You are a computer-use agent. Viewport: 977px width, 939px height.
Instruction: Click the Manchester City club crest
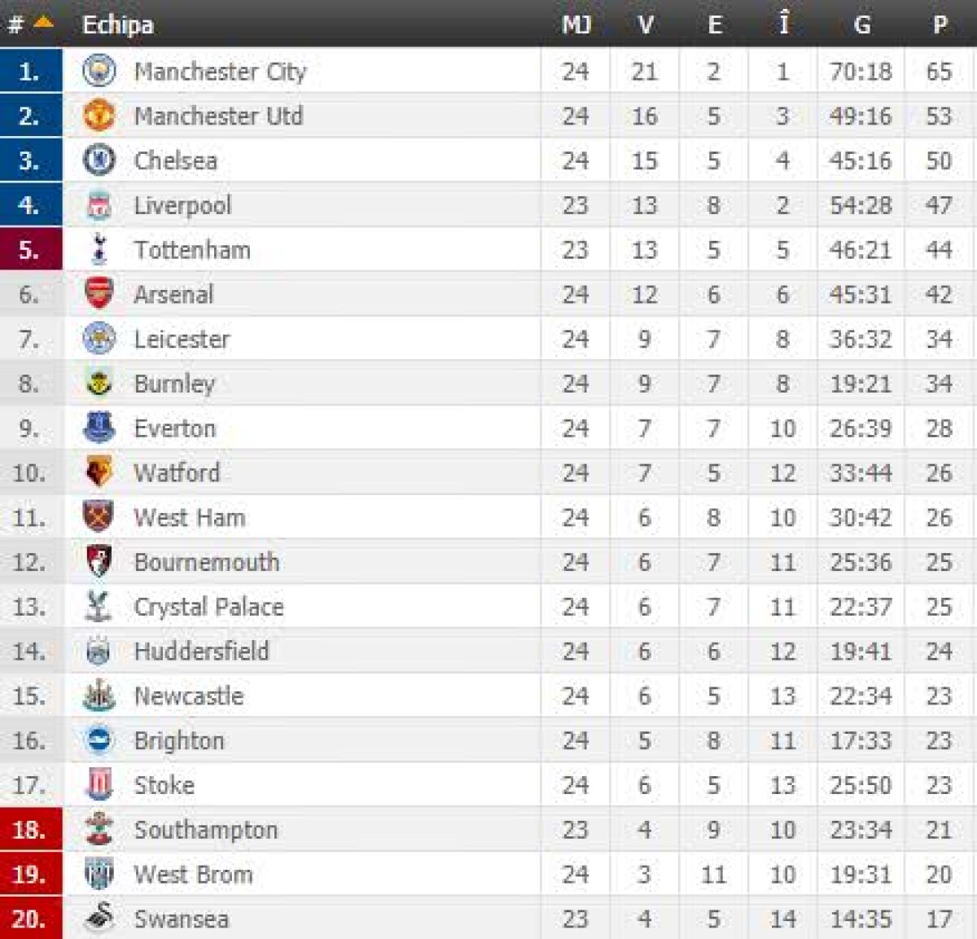[99, 71]
